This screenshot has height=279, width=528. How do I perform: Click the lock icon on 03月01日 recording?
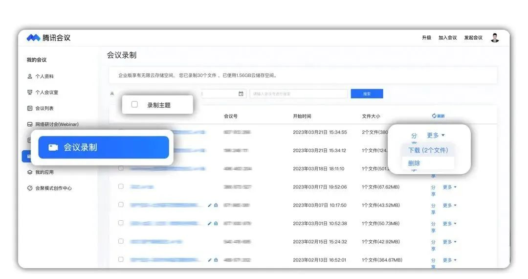(x=216, y=223)
